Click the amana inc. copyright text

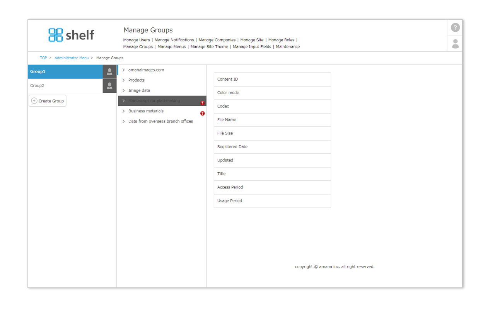point(335,267)
